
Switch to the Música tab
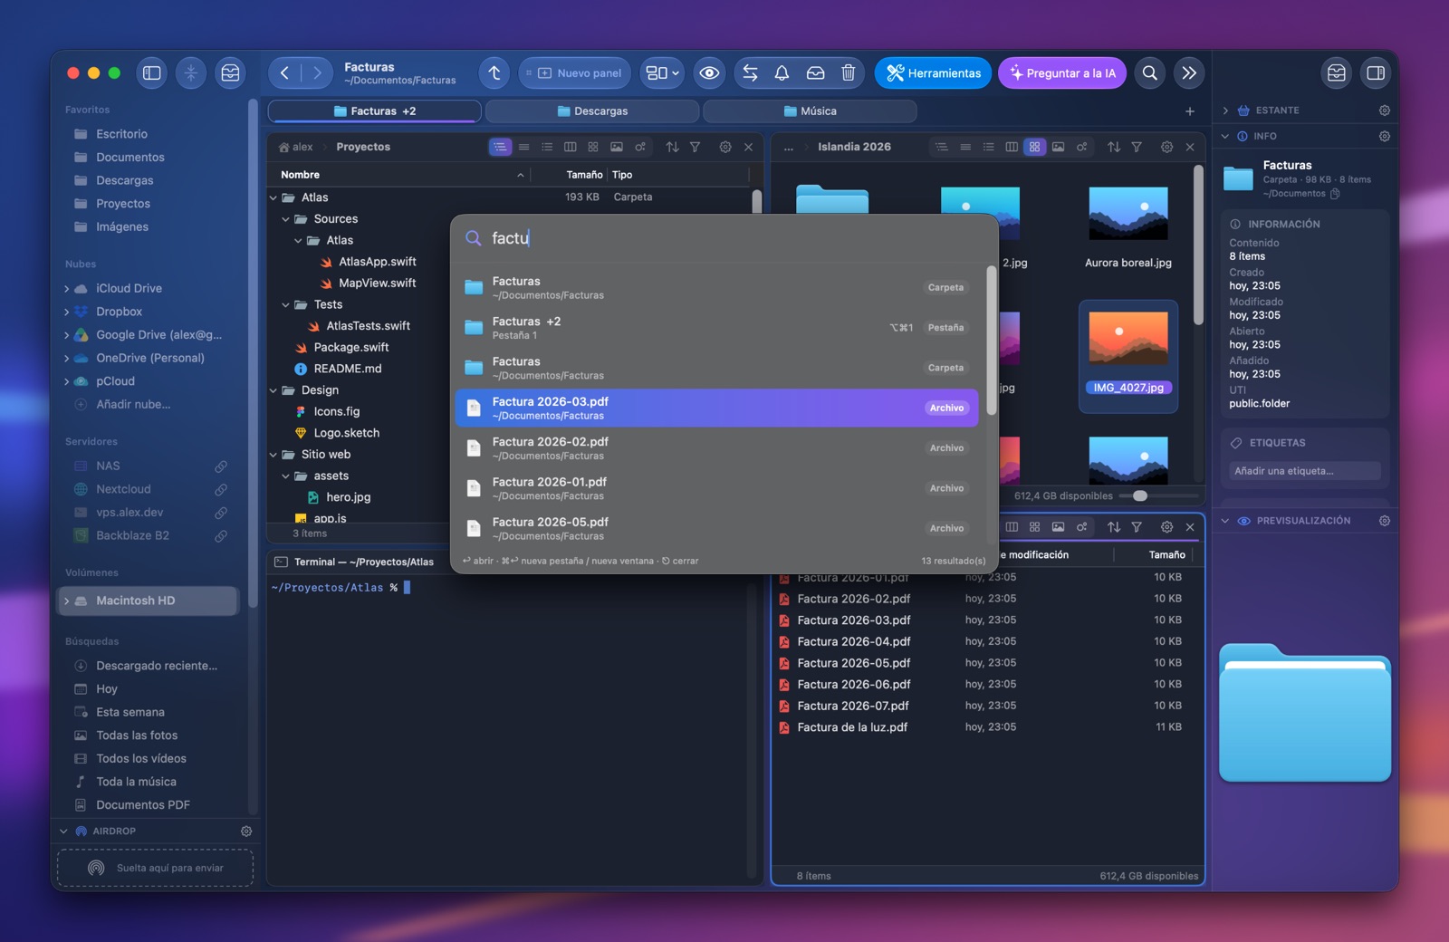(x=810, y=111)
